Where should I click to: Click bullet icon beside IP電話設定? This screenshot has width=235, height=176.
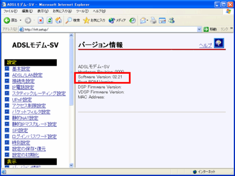click(7, 87)
